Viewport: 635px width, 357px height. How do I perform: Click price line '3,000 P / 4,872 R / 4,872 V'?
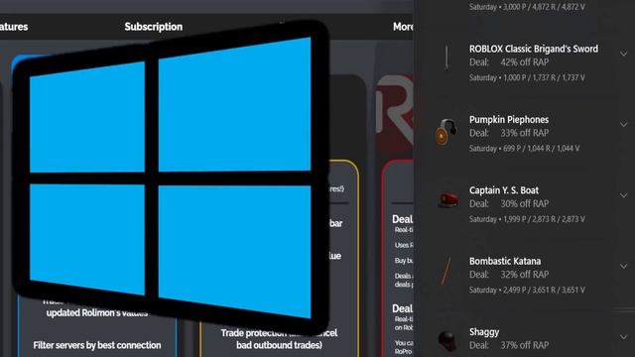(544, 7)
